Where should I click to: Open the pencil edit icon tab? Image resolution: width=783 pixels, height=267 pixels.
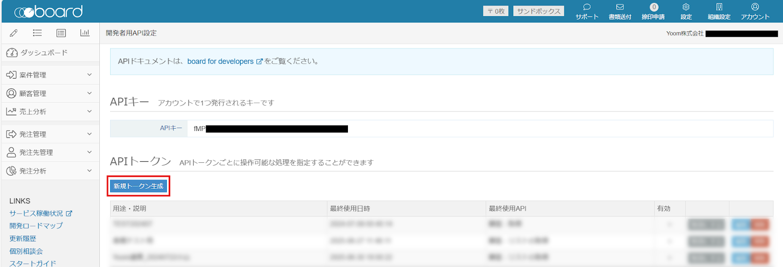click(14, 33)
